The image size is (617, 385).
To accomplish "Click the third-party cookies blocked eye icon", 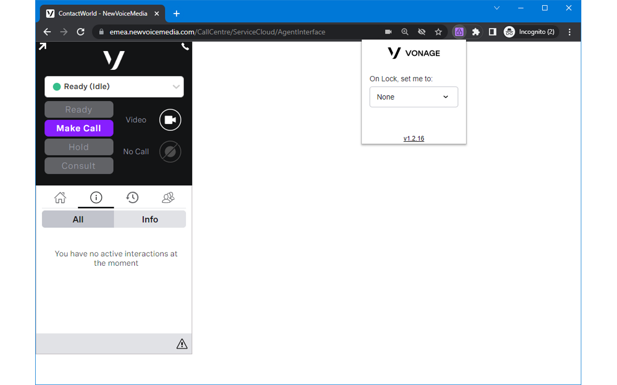I will click(421, 32).
